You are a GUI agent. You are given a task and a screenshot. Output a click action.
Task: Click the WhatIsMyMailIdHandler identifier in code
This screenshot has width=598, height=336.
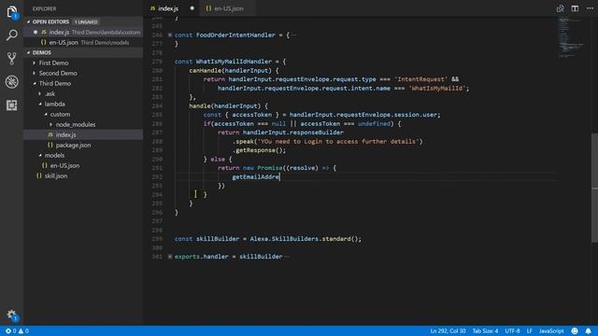pyautogui.click(x=234, y=62)
